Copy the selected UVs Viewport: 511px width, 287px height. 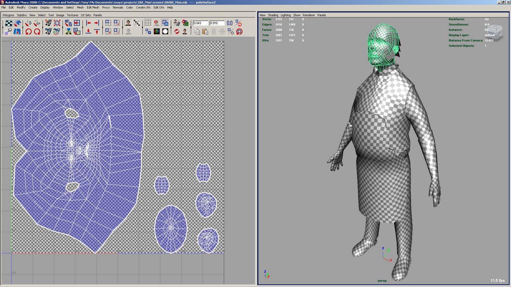[196, 32]
